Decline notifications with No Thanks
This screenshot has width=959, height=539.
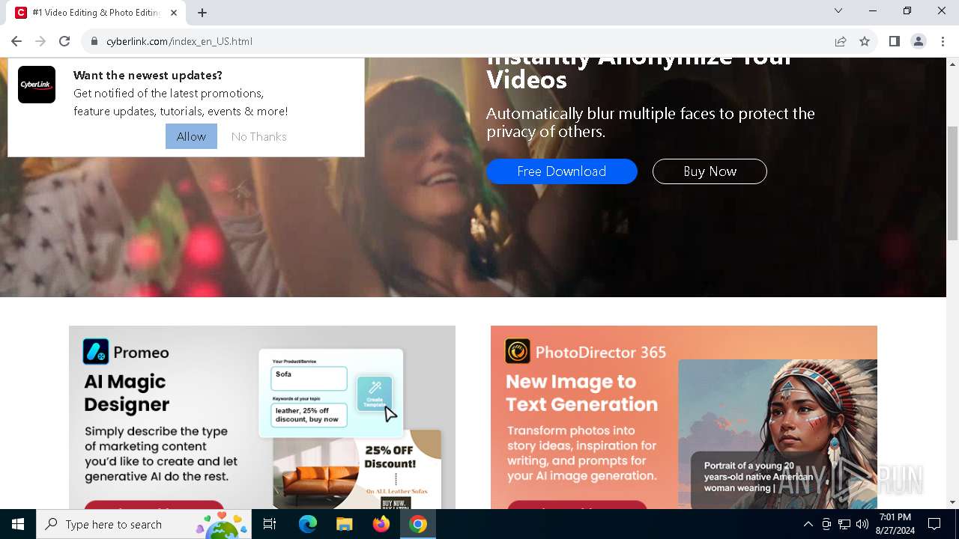coord(259,136)
